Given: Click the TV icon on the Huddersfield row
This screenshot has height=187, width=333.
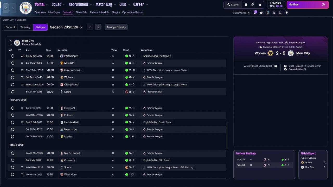Looking at the screenshot, I should click(x=22, y=122).
